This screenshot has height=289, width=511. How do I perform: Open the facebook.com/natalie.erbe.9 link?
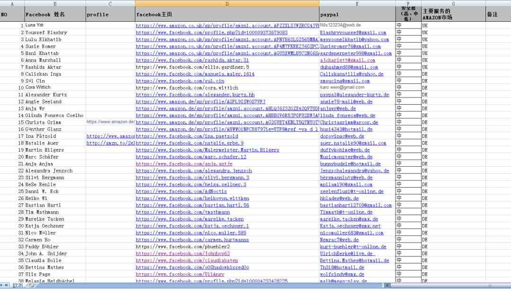tap(190, 143)
